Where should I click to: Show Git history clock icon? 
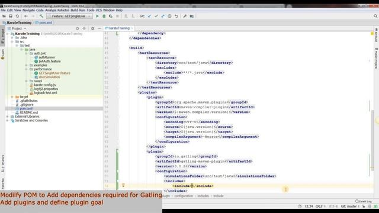170,16
